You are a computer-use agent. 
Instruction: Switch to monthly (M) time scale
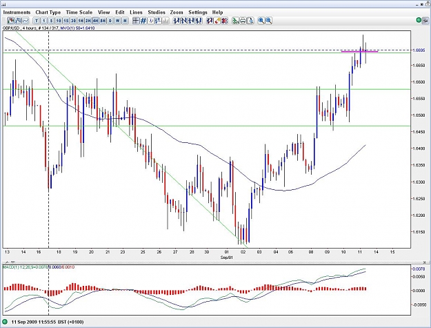pyautogui.click(x=125, y=21)
